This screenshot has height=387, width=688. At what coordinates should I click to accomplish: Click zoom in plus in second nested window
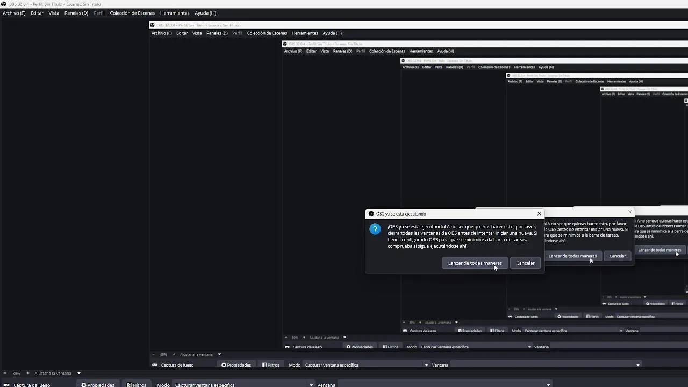pos(304,338)
